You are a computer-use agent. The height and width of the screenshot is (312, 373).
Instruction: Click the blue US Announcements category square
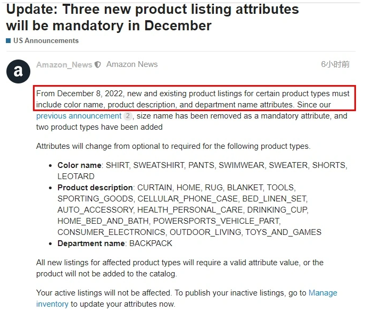[x=9, y=40]
